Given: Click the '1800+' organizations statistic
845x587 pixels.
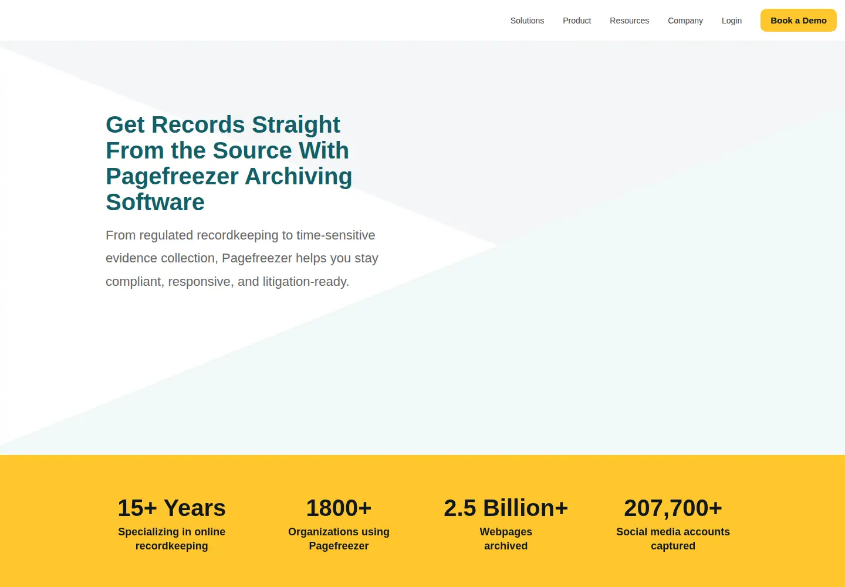Looking at the screenshot, I should click(x=339, y=508).
